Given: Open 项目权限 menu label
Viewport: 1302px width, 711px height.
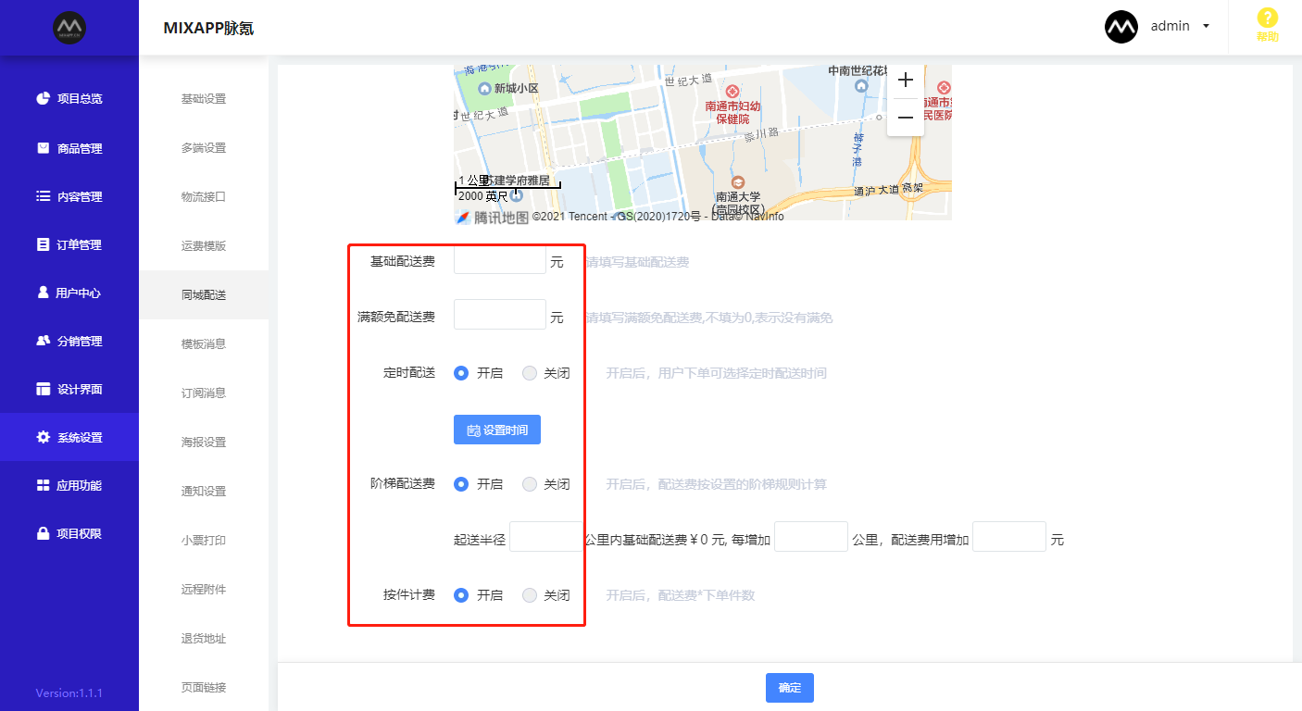Looking at the screenshot, I should pos(80,533).
